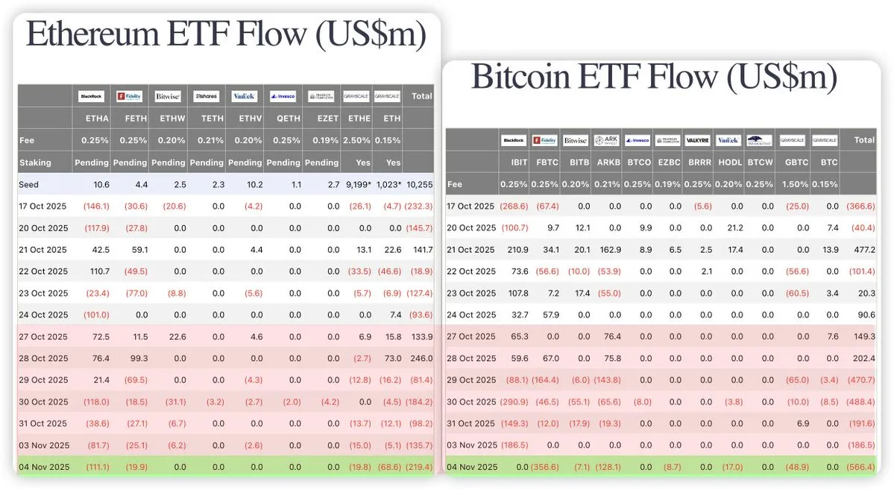
Task: Click the Ethereum ETF Flow title
Action: pyautogui.click(x=226, y=34)
